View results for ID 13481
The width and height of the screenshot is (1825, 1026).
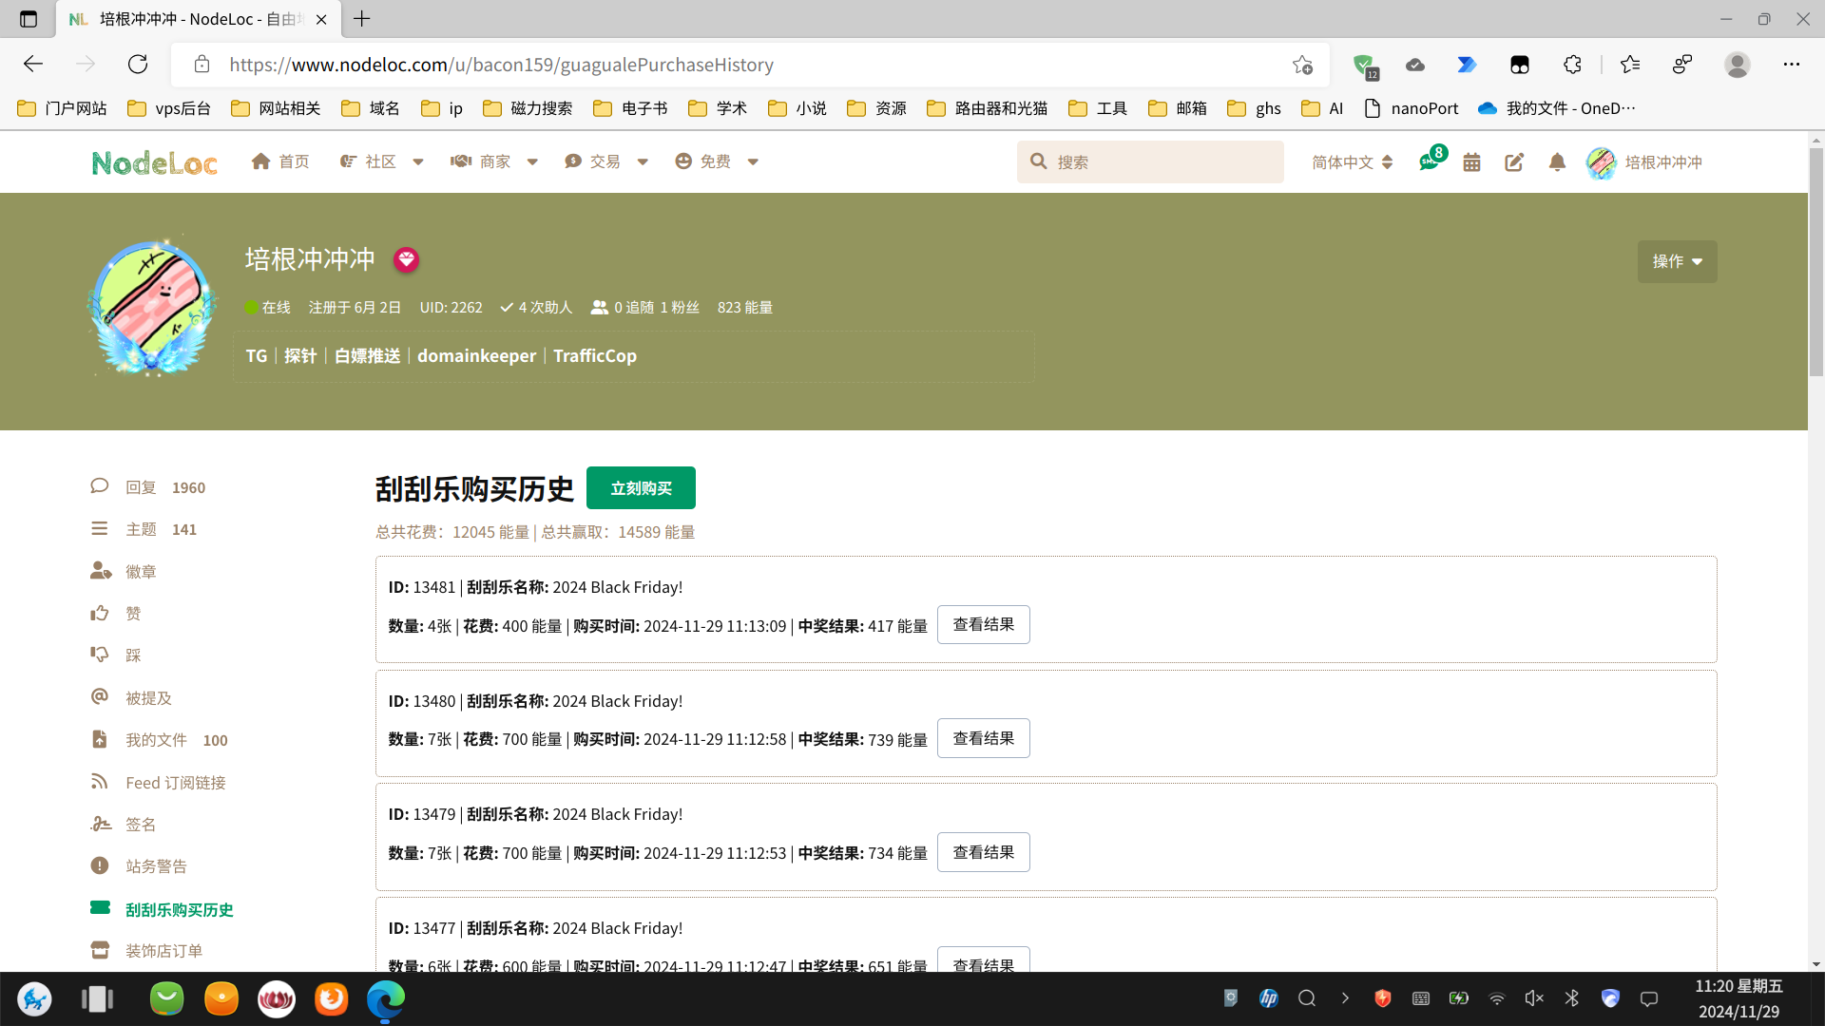[983, 624]
